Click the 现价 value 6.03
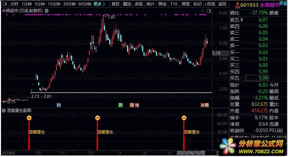The image size is (289, 157). [x=263, y=85]
